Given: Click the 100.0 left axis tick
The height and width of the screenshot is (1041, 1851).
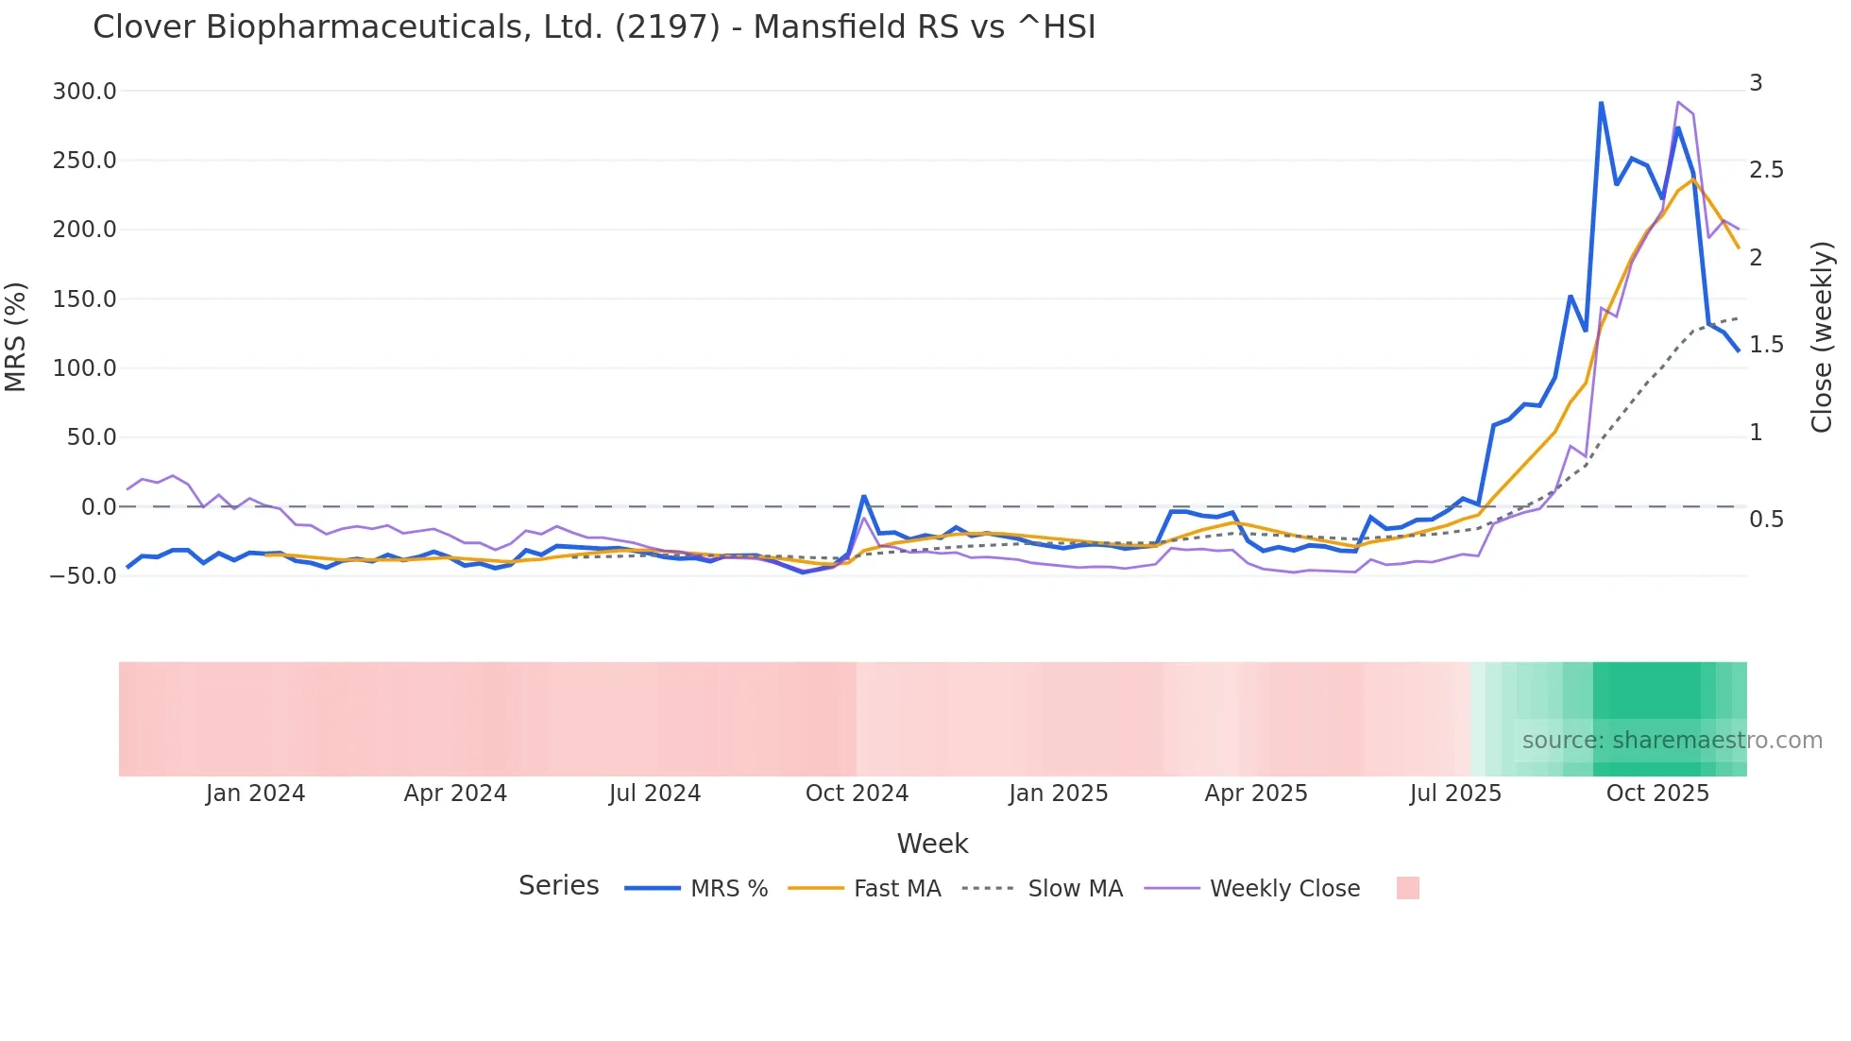Looking at the screenshot, I should coord(84,368).
